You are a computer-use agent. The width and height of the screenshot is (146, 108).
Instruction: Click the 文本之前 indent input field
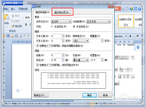tap(56, 36)
